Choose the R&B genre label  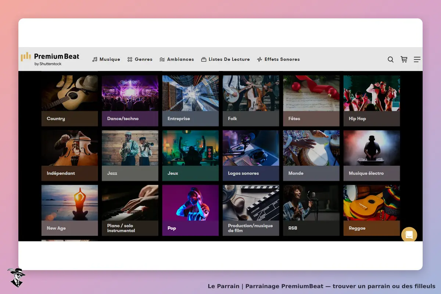pos(293,228)
